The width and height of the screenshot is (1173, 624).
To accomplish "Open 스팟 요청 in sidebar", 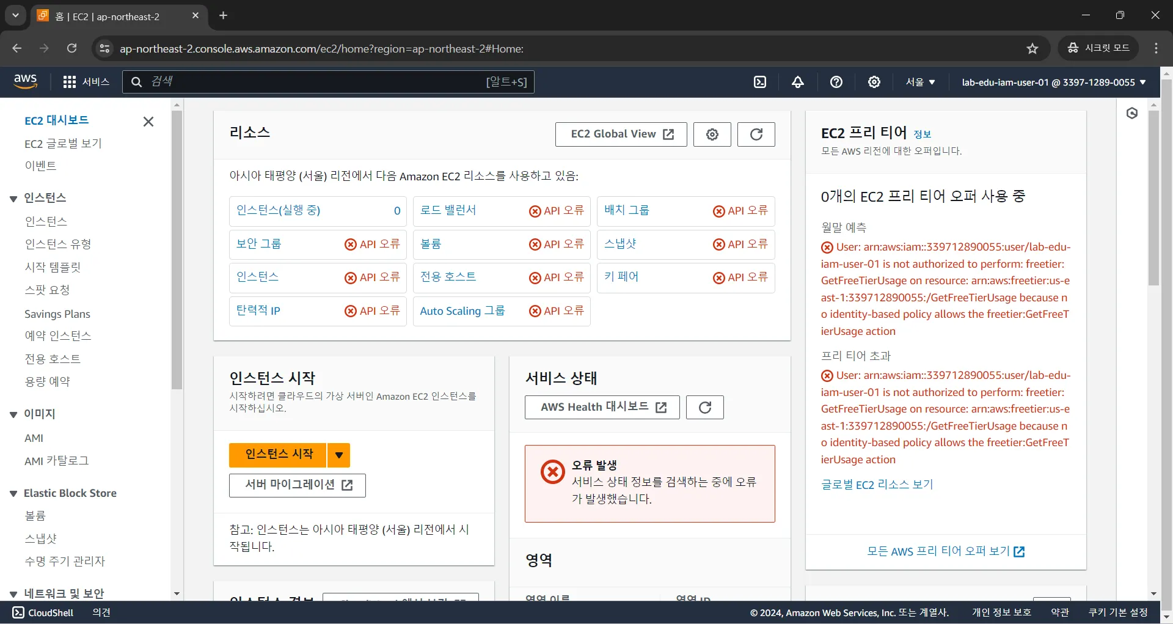I will (x=47, y=290).
